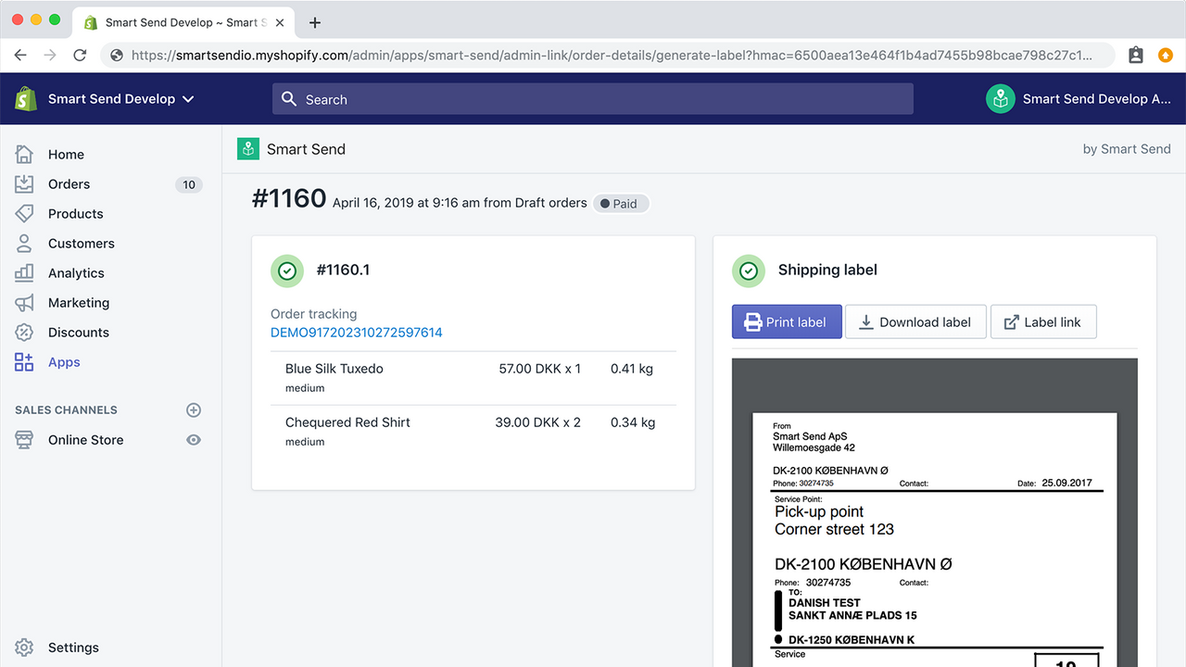Screen dimensions: 1186x667
Task: Open tracking link DEMO917202310272597614
Action: coord(357,333)
